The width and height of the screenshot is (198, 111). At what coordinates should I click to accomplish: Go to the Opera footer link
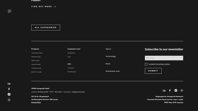tap(108, 49)
